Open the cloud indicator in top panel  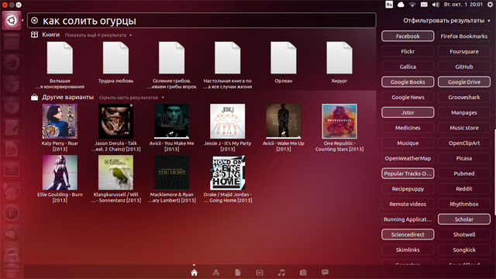401,5
